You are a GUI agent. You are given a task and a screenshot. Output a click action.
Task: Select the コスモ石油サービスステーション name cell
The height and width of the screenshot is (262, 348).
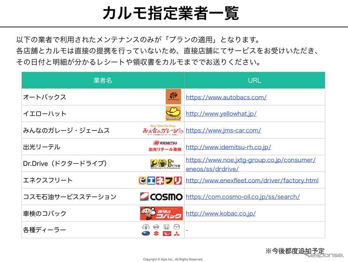103,197
